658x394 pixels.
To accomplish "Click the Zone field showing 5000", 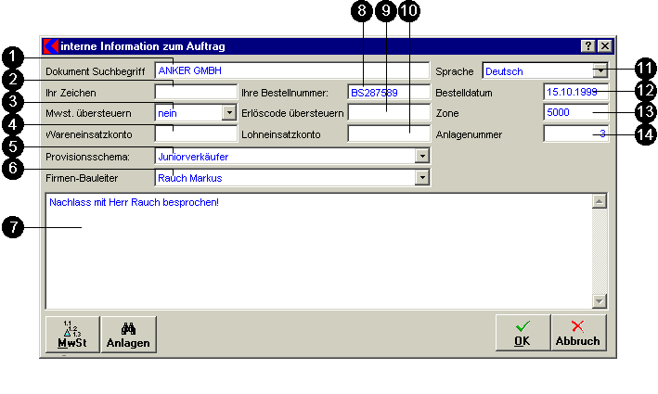I will pyautogui.click(x=575, y=113).
